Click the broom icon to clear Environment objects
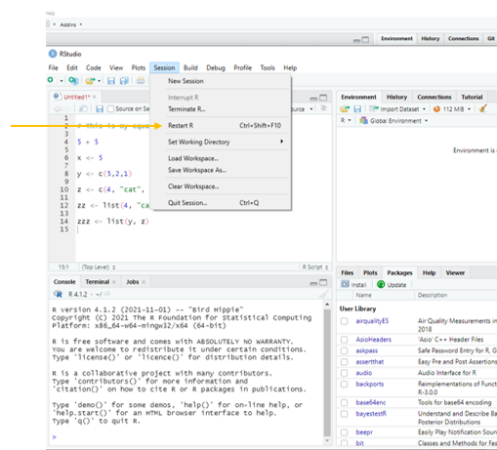Screen dimensions: 497x450 pyautogui.click(x=483, y=108)
